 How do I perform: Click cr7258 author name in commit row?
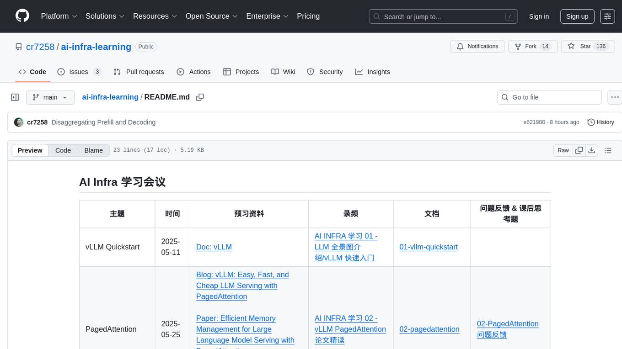tap(37, 122)
